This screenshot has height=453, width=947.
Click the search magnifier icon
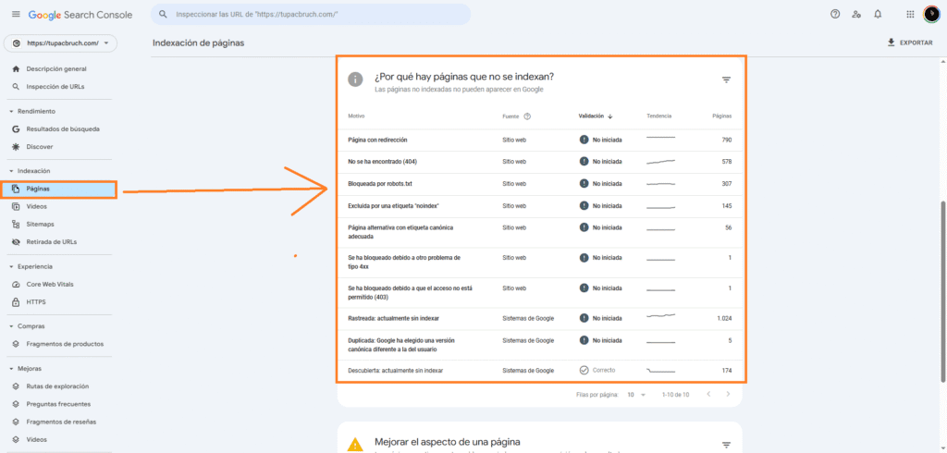click(163, 14)
